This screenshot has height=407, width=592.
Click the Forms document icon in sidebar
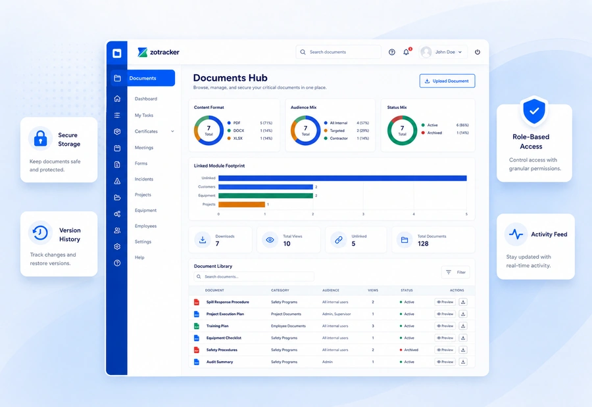tap(117, 164)
